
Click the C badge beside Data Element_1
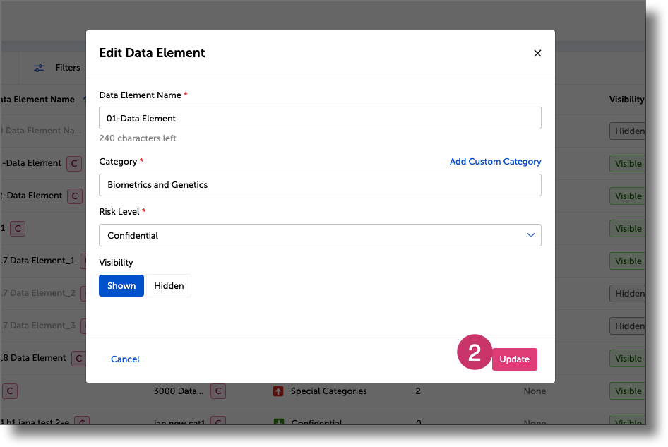[84, 261]
